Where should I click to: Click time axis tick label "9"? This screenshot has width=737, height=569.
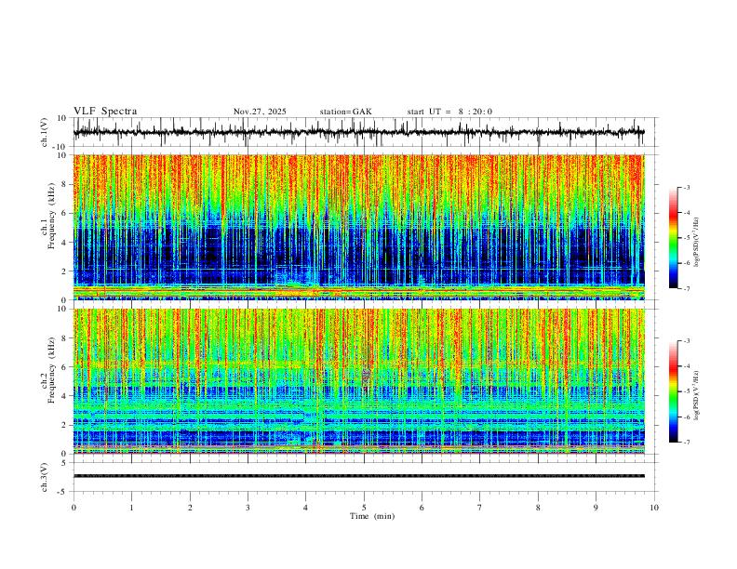(x=596, y=508)
